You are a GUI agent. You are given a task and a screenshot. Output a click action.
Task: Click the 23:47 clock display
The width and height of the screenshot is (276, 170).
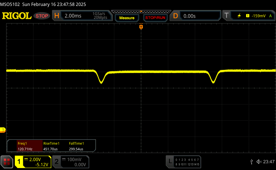pos(269,162)
